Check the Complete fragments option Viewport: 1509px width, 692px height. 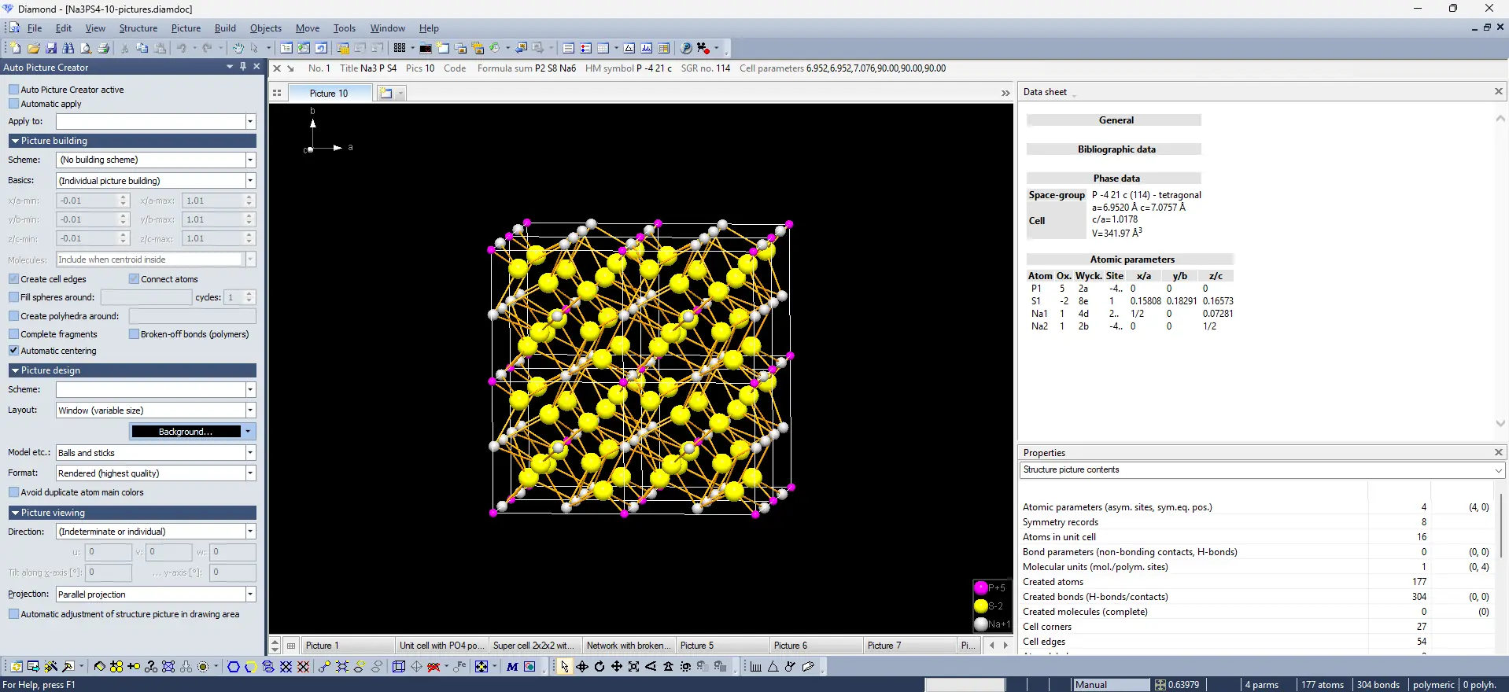coord(13,334)
